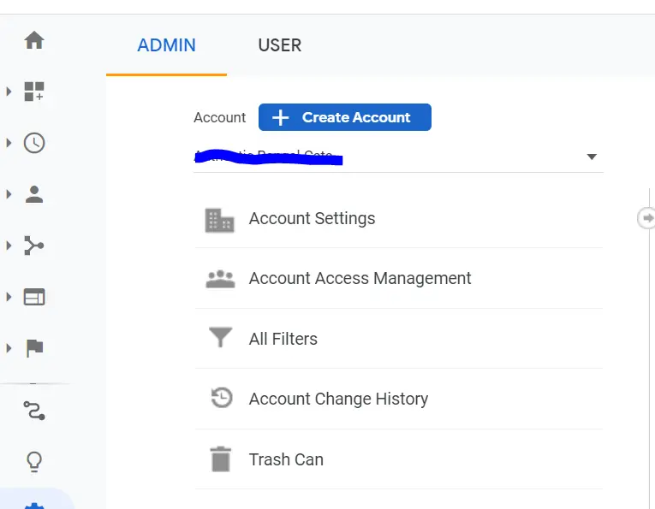Open Account Access Management
This screenshot has height=509, width=655.
[x=360, y=279]
